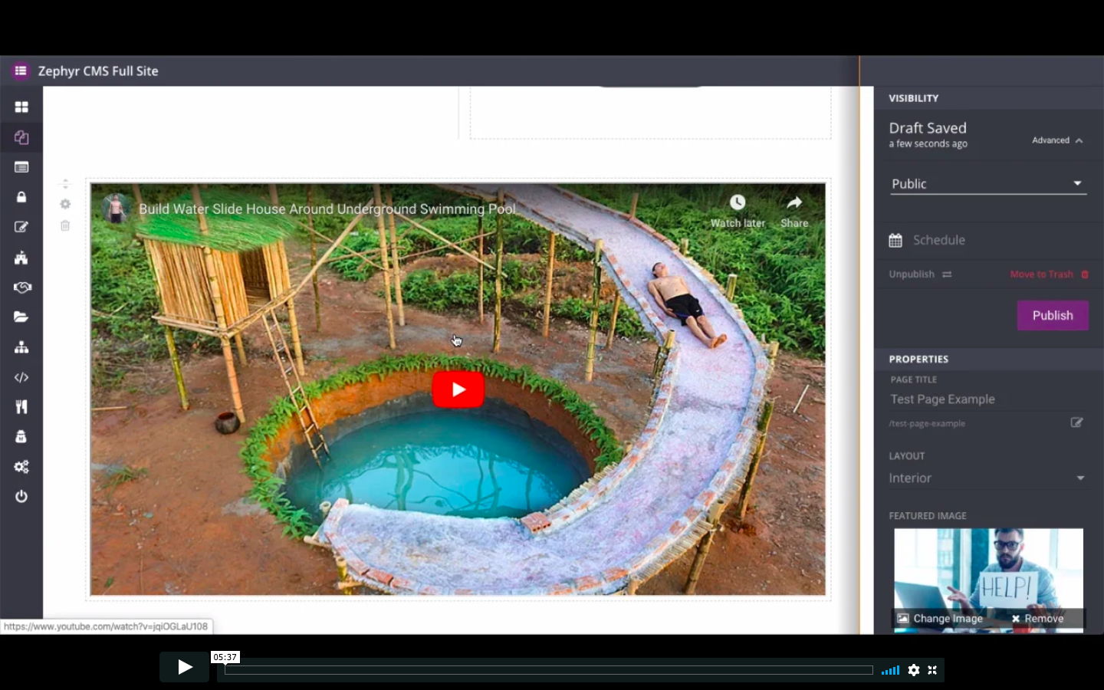The height and width of the screenshot is (690, 1104).
Task: Click the Draft Saved status text
Action: pyautogui.click(x=928, y=128)
